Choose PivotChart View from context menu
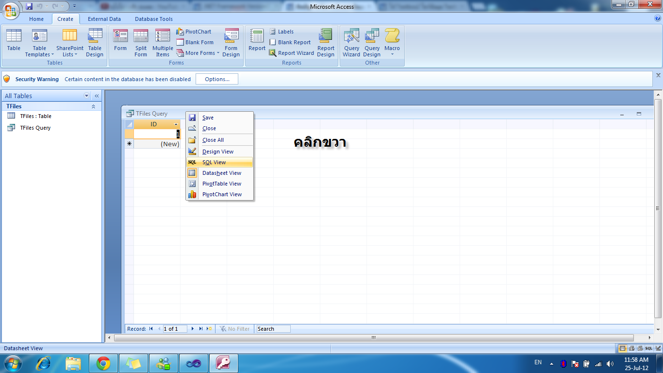 [219, 194]
